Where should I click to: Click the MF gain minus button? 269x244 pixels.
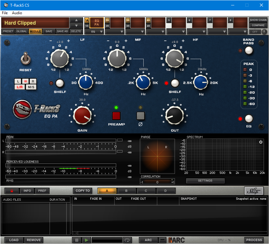coord(108,41)
